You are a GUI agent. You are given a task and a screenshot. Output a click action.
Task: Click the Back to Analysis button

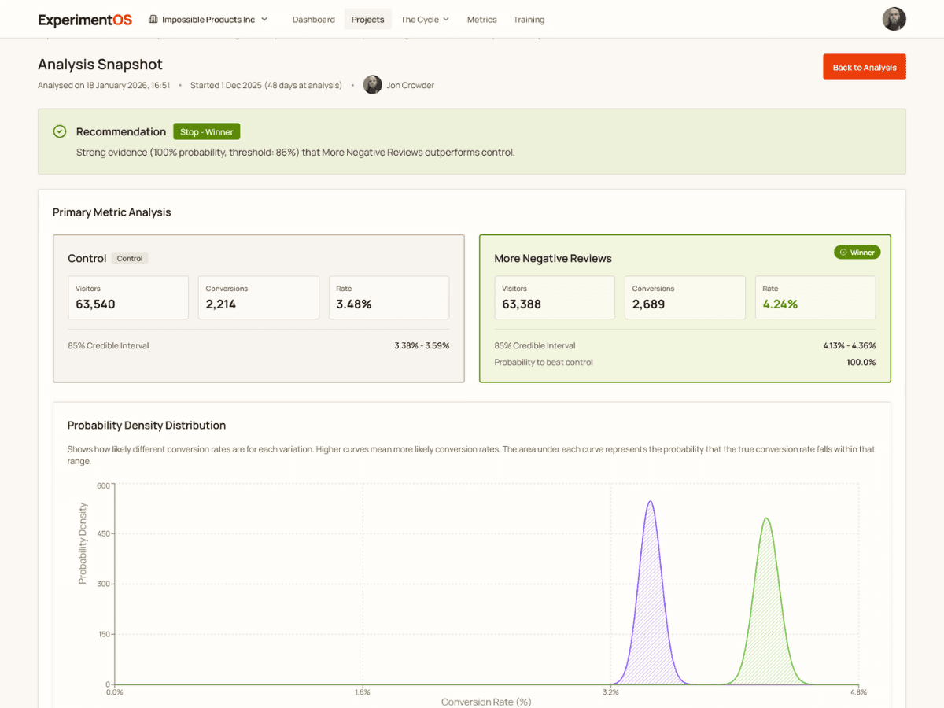(x=864, y=67)
